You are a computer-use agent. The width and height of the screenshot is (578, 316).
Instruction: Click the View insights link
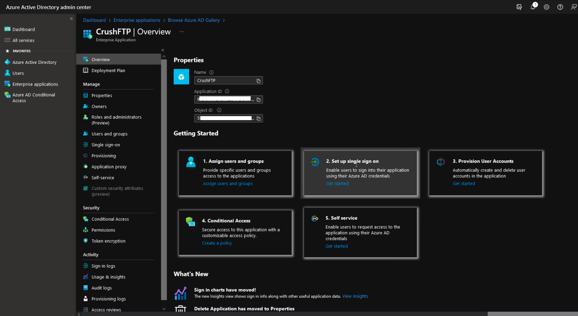pos(355,296)
